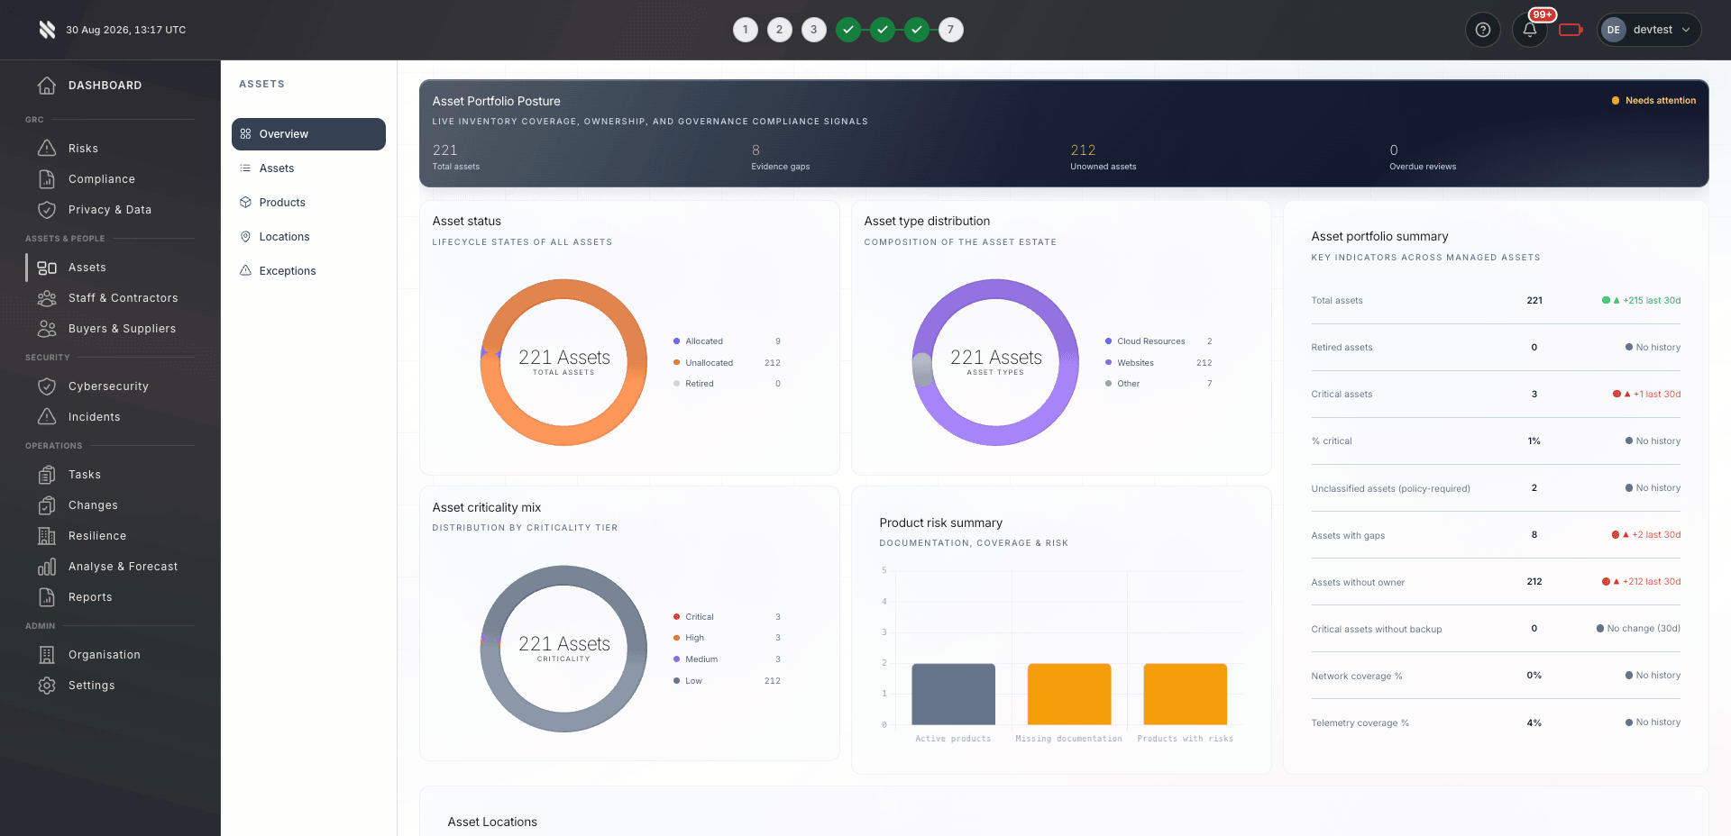Click the Telemetry coverage % row
Viewport: 1731px width, 836px height.
coord(1496,722)
